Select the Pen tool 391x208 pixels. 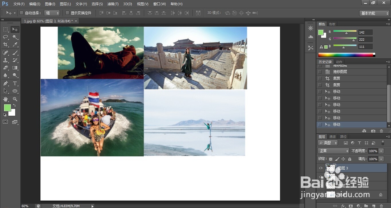pyautogui.click(x=5, y=83)
